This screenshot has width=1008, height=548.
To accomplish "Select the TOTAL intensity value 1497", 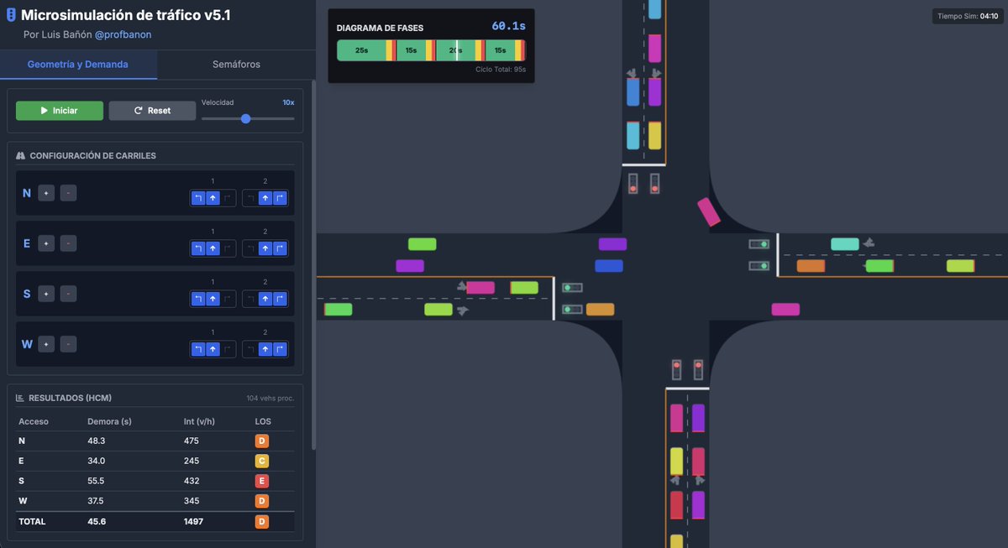I will coord(193,521).
